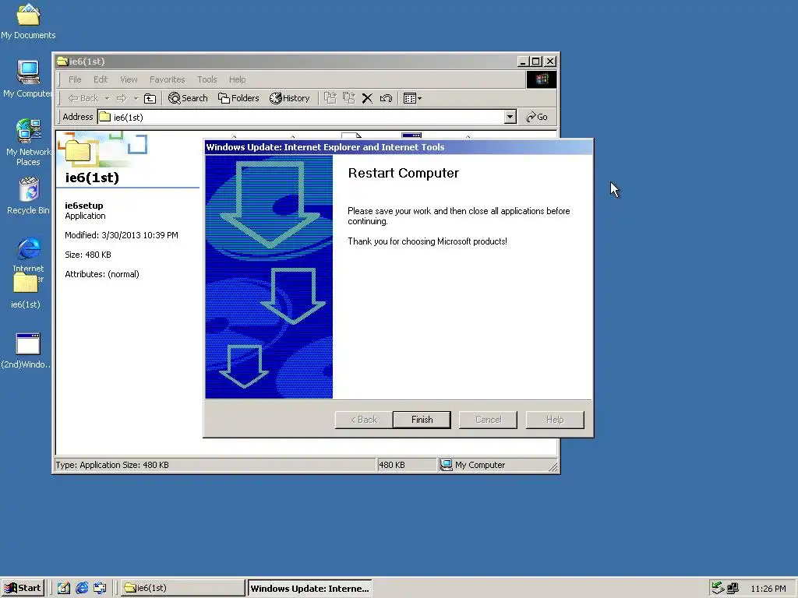798x598 pixels.
Task: Click the ie6(1st) window title bar folder icon
Action: (x=62, y=62)
